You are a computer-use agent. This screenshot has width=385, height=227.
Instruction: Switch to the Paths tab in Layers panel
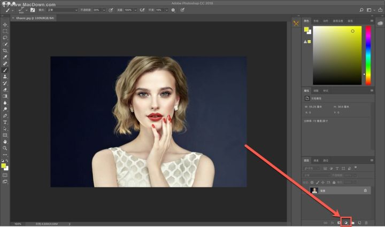(326, 161)
